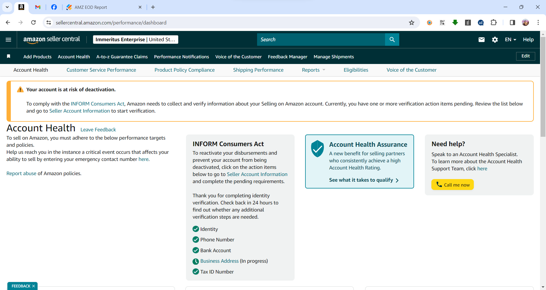
Task: Open A-to-z Guarantee Claims
Action: tap(122, 57)
